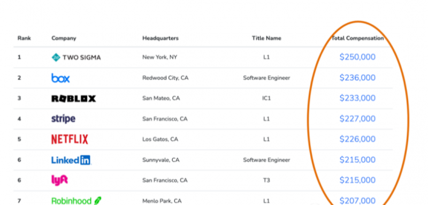Click the Stripe company logo
The width and height of the screenshot is (428, 205).
coord(63,119)
